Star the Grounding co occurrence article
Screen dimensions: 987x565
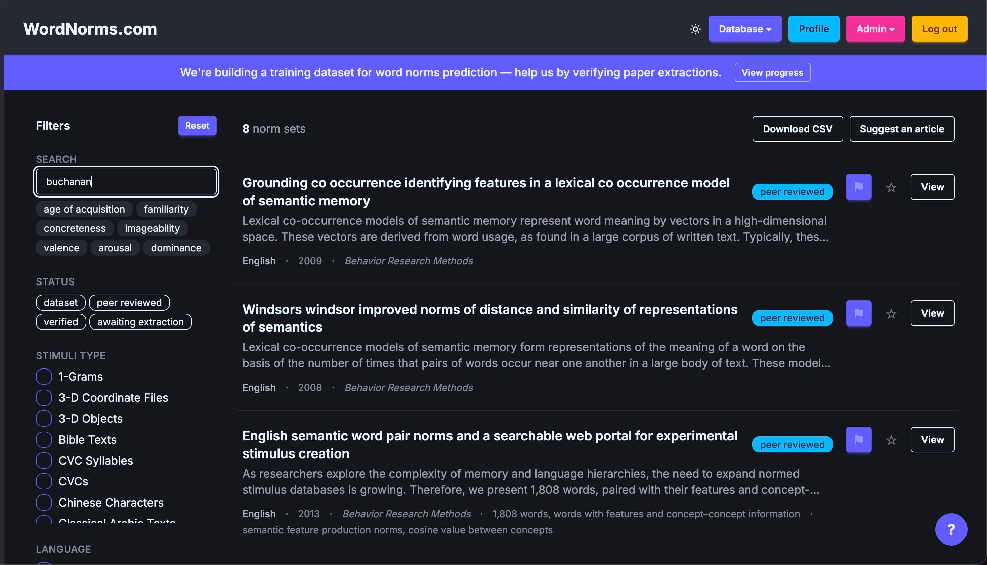(891, 187)
